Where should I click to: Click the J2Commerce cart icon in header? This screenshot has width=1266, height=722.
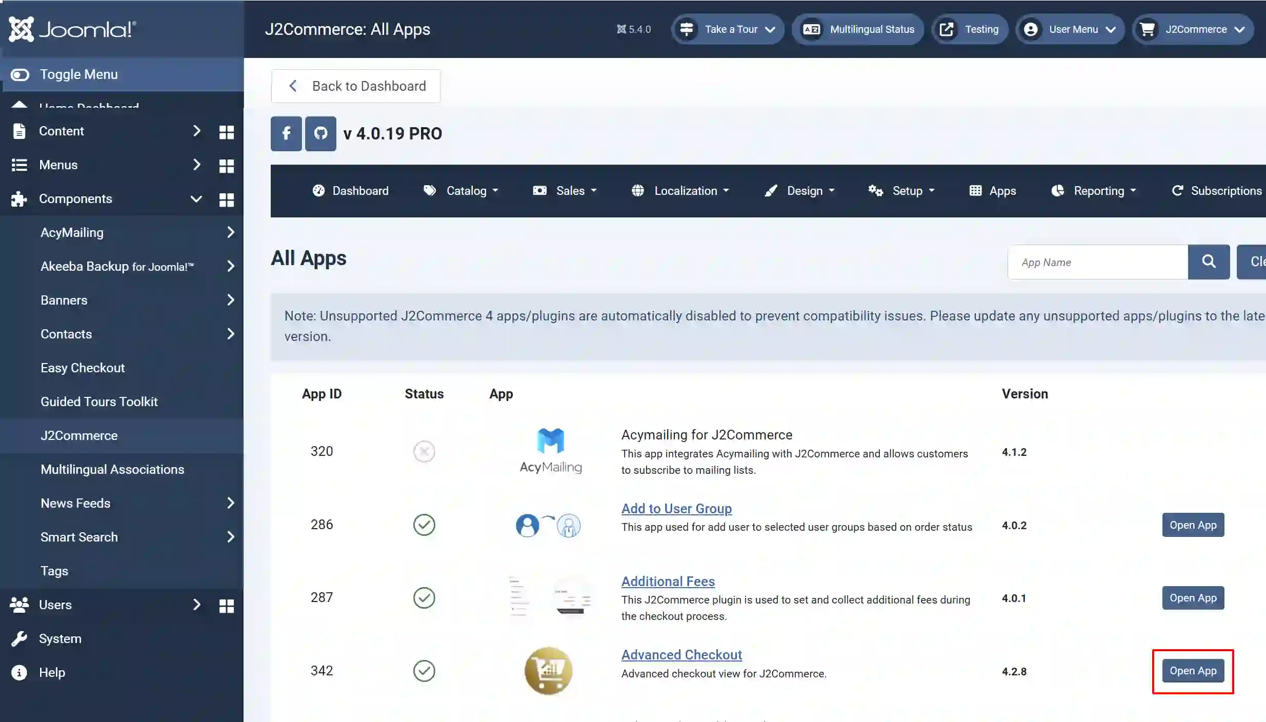click(x=1147, y=29)
